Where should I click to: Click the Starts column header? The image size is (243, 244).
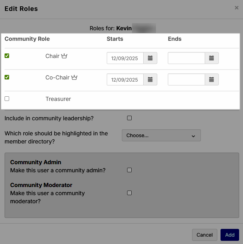pyautogui.click(x=115, y=39)
